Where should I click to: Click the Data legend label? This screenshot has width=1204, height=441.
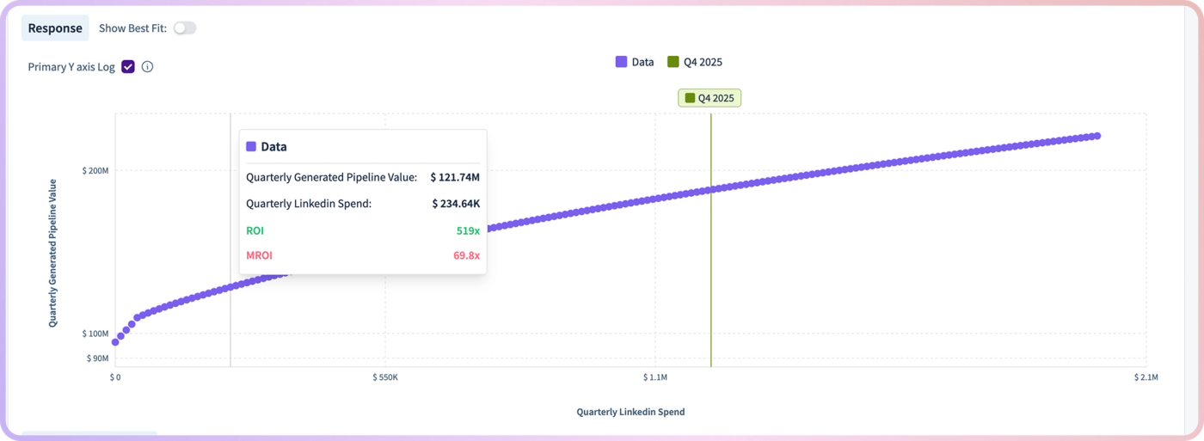point(642,62)
